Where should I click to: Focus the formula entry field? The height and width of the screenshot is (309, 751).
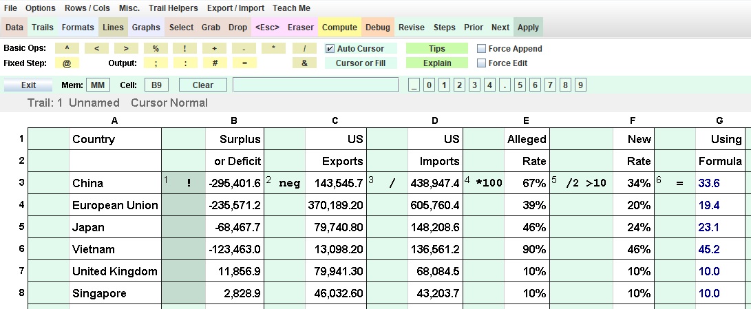pos(316,85)
